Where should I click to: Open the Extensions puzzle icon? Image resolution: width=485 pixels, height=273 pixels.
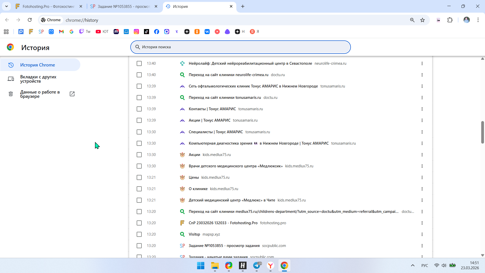coord(450,20)
